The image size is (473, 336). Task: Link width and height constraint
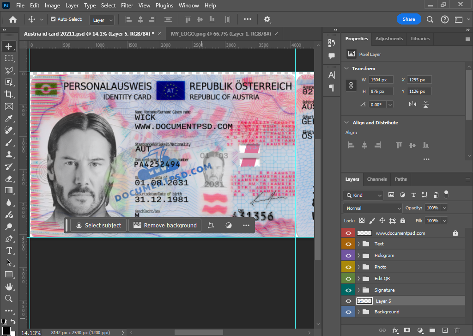tap(351, 86)
